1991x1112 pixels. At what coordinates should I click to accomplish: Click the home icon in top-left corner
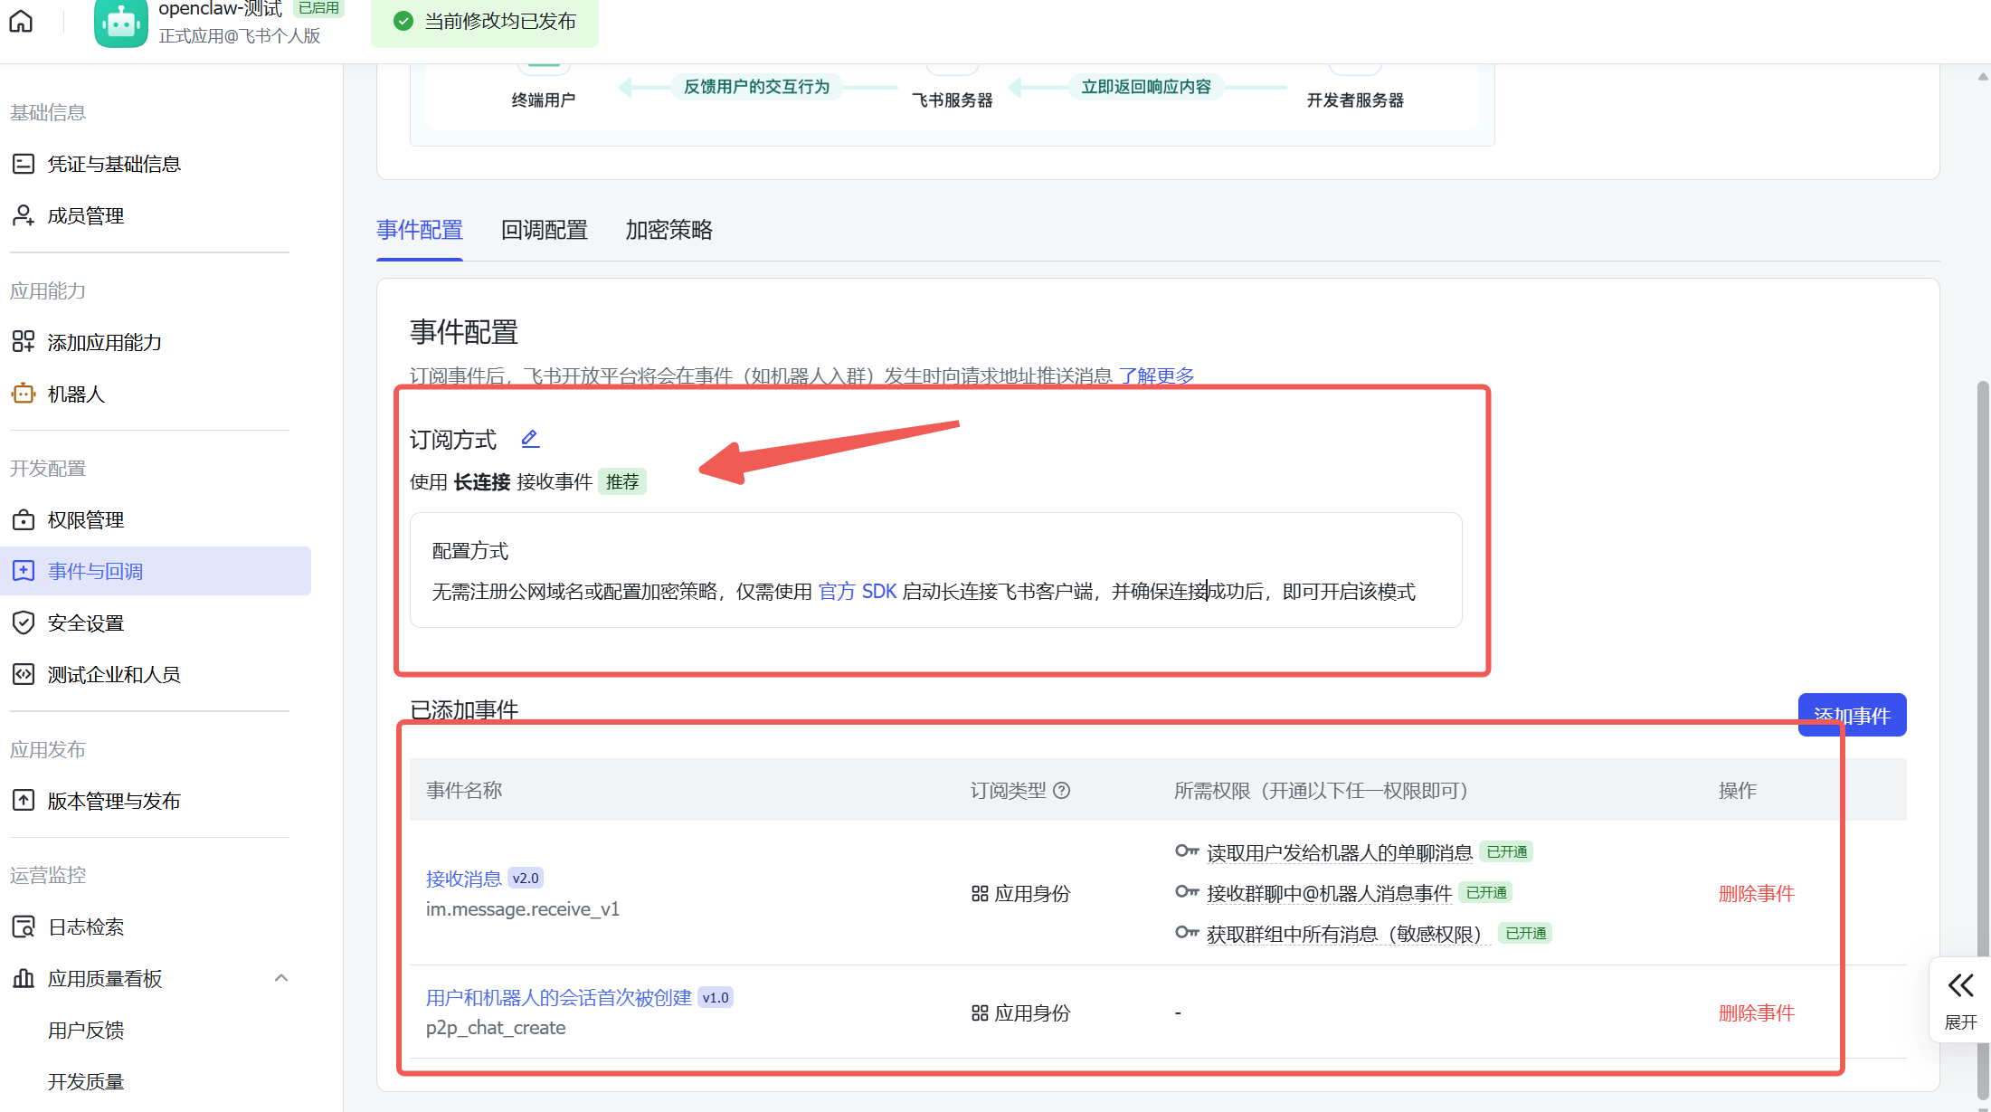(20, 21)
